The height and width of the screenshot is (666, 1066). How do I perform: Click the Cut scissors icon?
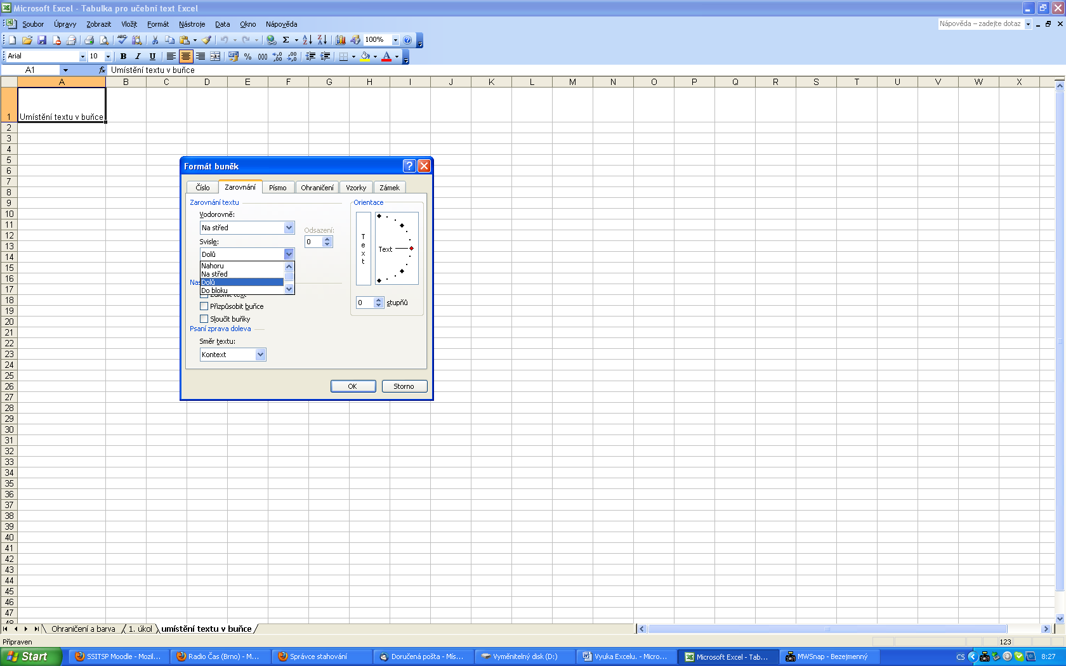pos(154,40)
